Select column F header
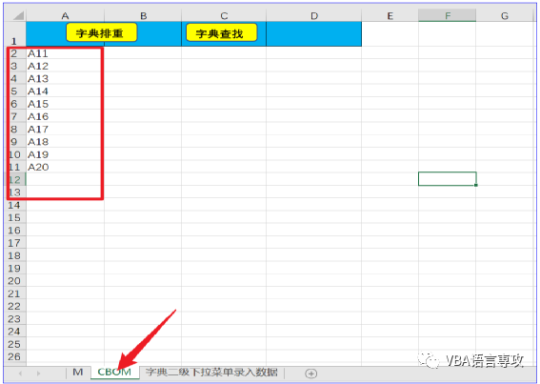Viewport: 540px width, 384px height. (x=447, y=15)
